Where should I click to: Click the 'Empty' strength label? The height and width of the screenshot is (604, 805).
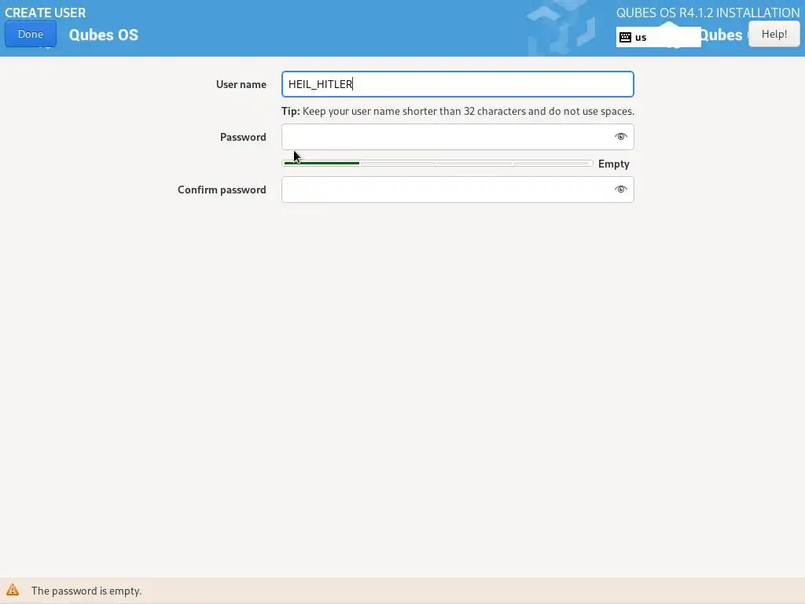click(x=613, y=164)
